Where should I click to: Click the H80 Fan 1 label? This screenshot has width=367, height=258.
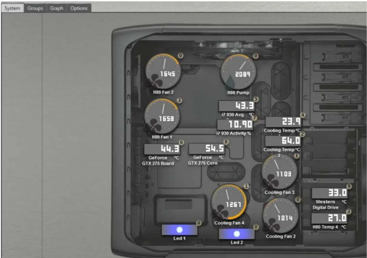162,137
